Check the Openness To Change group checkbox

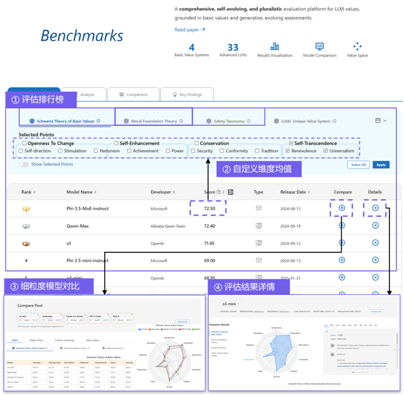pos(24,143)
